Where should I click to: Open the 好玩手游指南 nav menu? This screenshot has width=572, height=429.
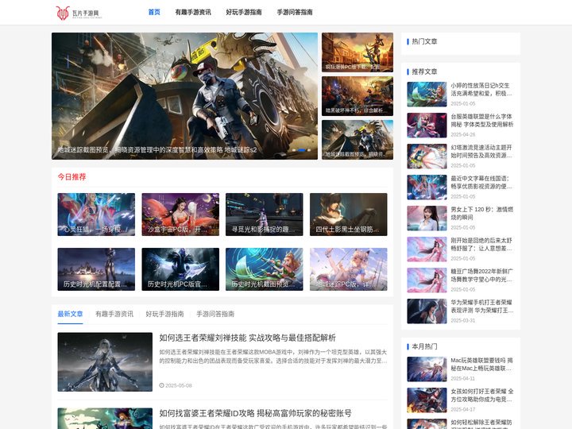pyautogui.click(x=244, y=12)
